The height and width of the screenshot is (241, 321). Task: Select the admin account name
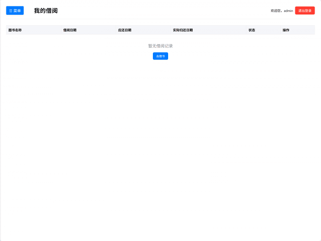click(x=288, y=10)
